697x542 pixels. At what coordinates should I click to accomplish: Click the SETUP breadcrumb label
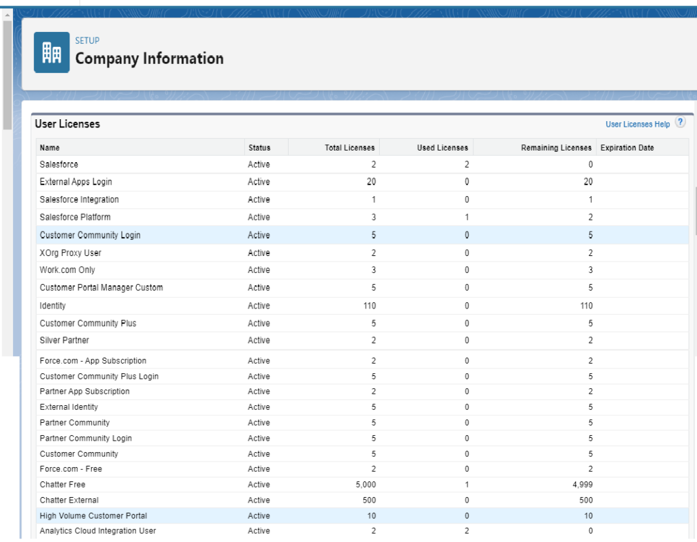point(87,40)
